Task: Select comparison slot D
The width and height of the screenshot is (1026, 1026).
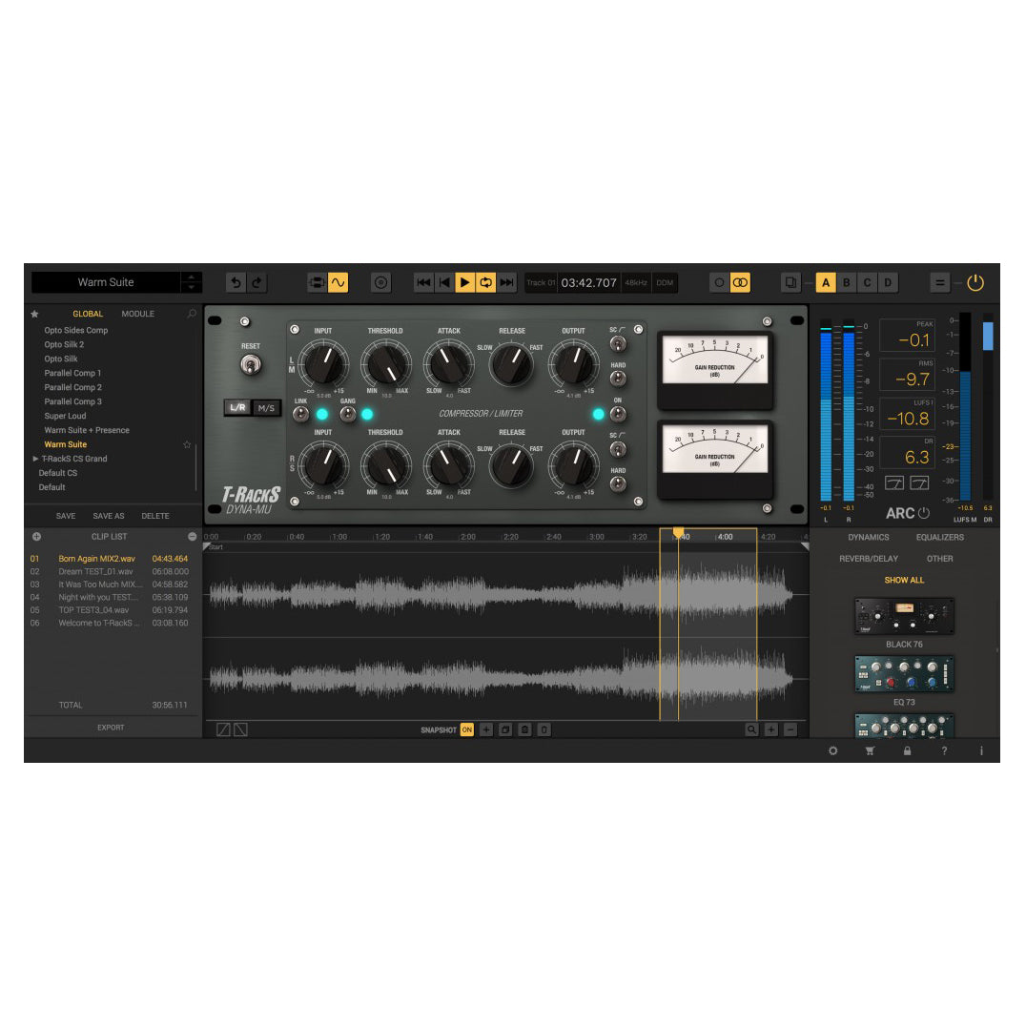Action: (888, 282)
